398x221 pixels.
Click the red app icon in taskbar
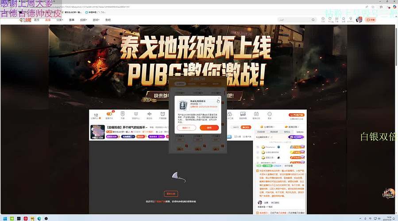(x=25, y=218)
